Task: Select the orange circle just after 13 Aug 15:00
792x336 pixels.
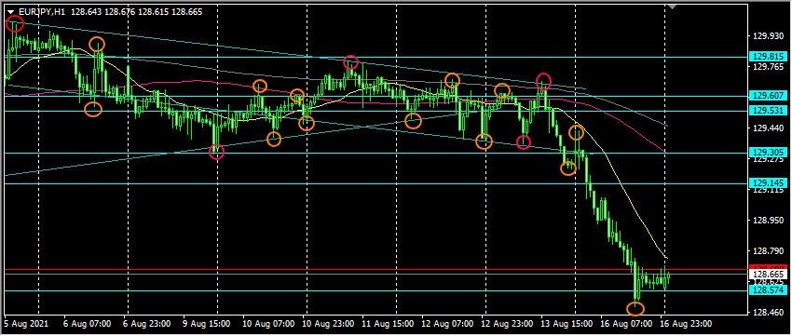Action: [x=577, y=133]
